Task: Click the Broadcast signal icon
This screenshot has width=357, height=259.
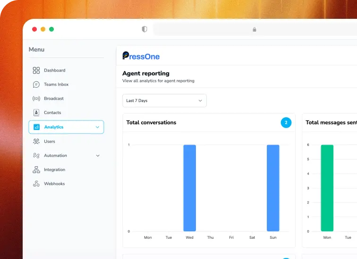Action: pyautogui.click(x=36, y=98)
